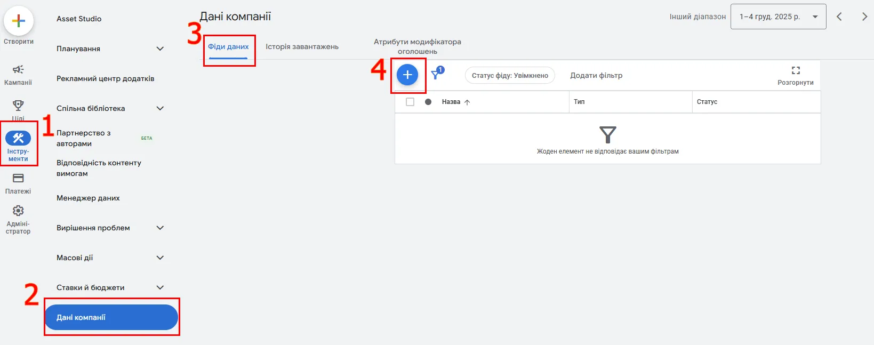The image size is (874, 345).
Task: Click the Статус фіду: Увімкнено filter chip
Action: point(510,76)
